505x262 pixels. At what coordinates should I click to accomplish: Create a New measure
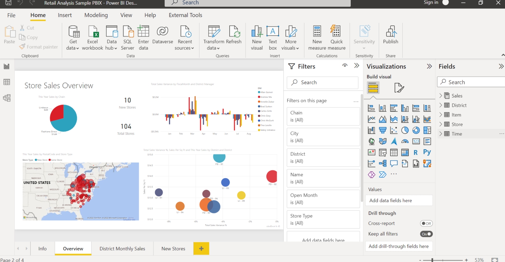[317, 38]
